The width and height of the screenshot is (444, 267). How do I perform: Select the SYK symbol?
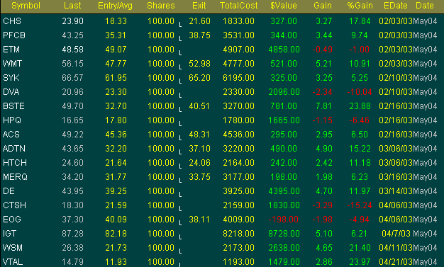[x=11, y=78]
